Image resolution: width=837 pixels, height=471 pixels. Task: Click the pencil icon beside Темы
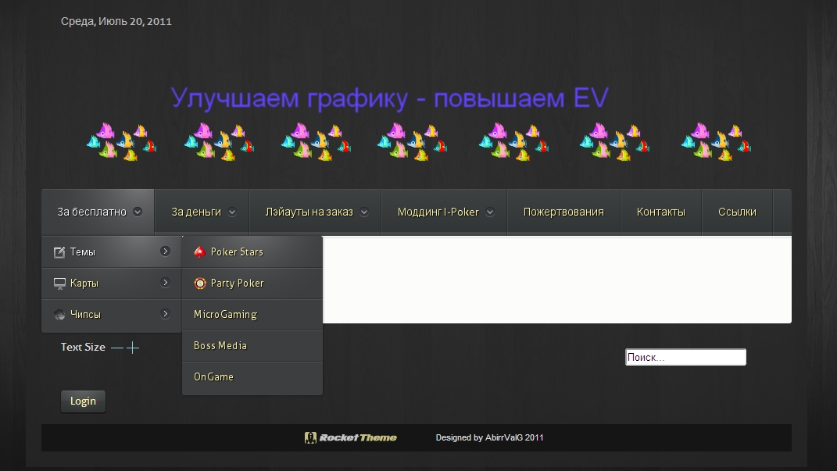[59, 252]
